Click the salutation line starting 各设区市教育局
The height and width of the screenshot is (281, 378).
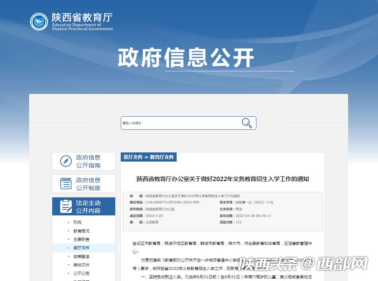(x=222, y=248)
